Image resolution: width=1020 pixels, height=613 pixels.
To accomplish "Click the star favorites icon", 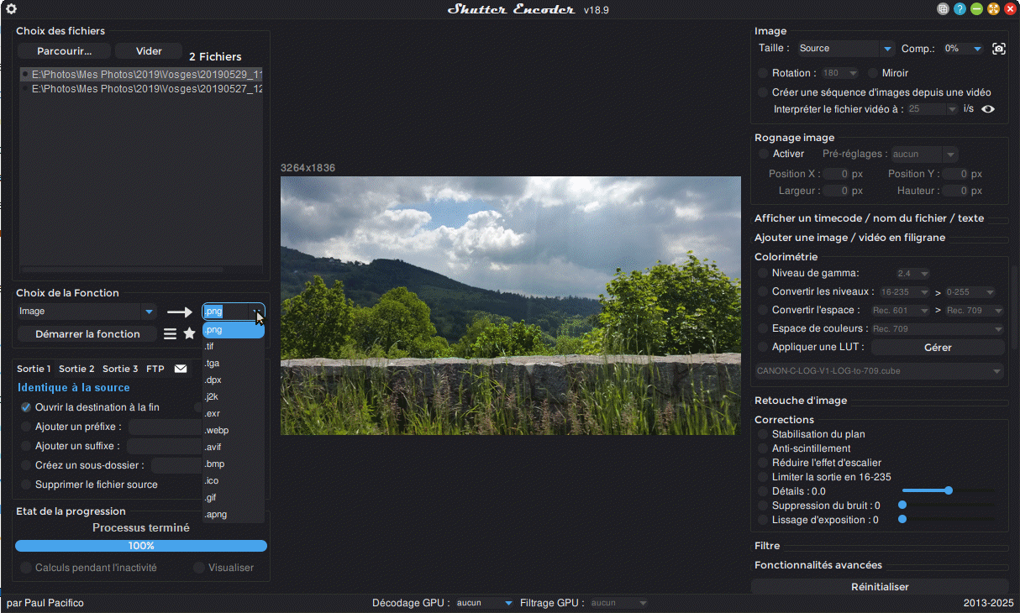I will click(188, 333).
